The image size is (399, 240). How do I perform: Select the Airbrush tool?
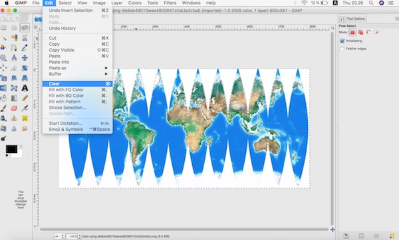point(25,108)
